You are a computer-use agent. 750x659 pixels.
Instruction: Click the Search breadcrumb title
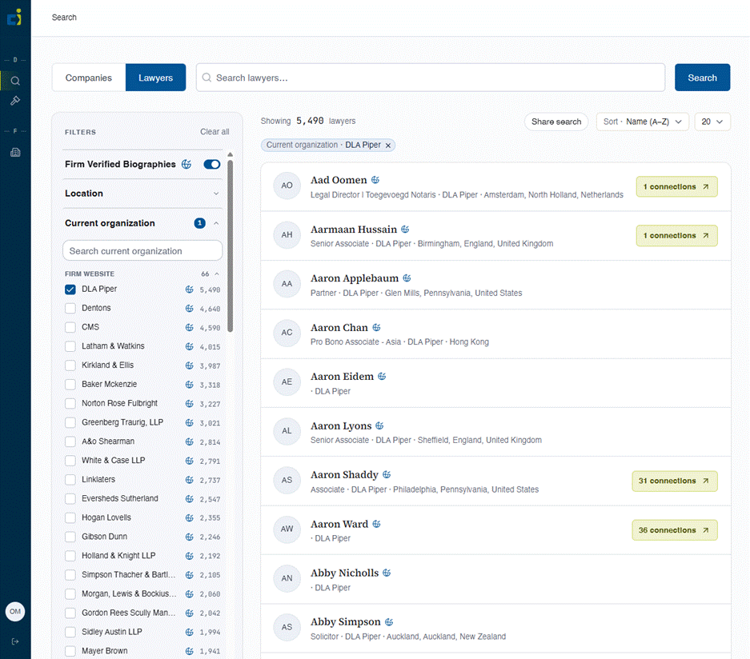point(64,18)
